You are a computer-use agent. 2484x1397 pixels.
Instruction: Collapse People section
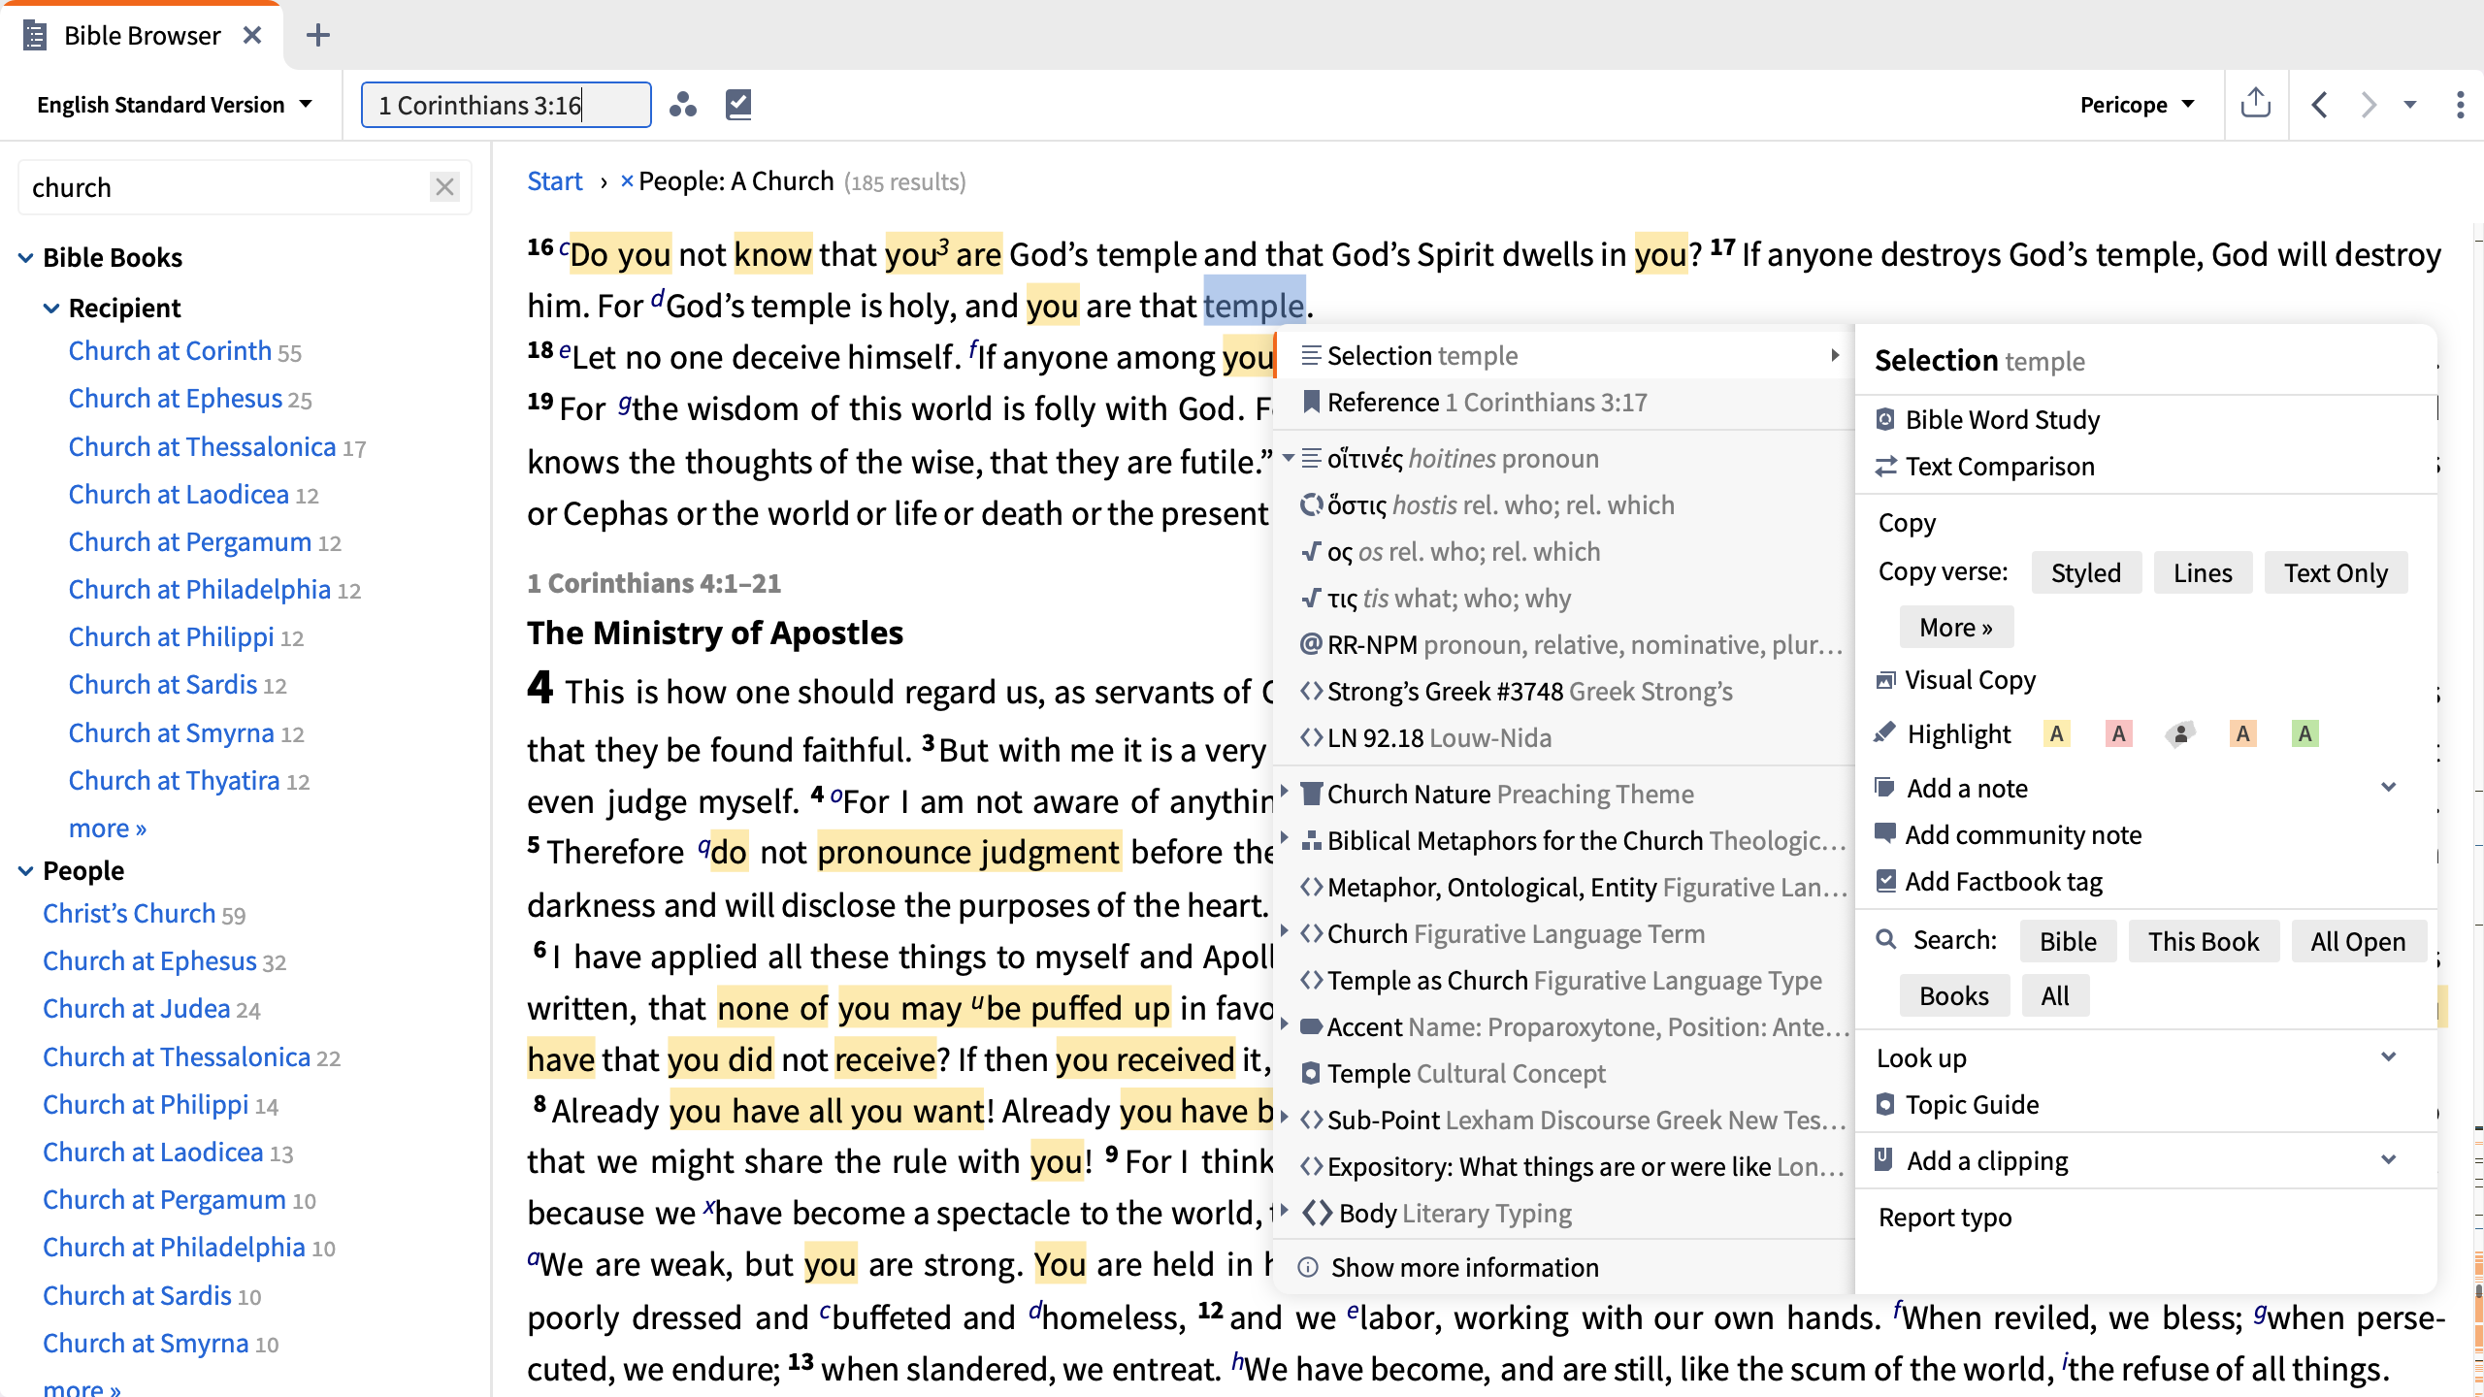click(x=26, y=871)
